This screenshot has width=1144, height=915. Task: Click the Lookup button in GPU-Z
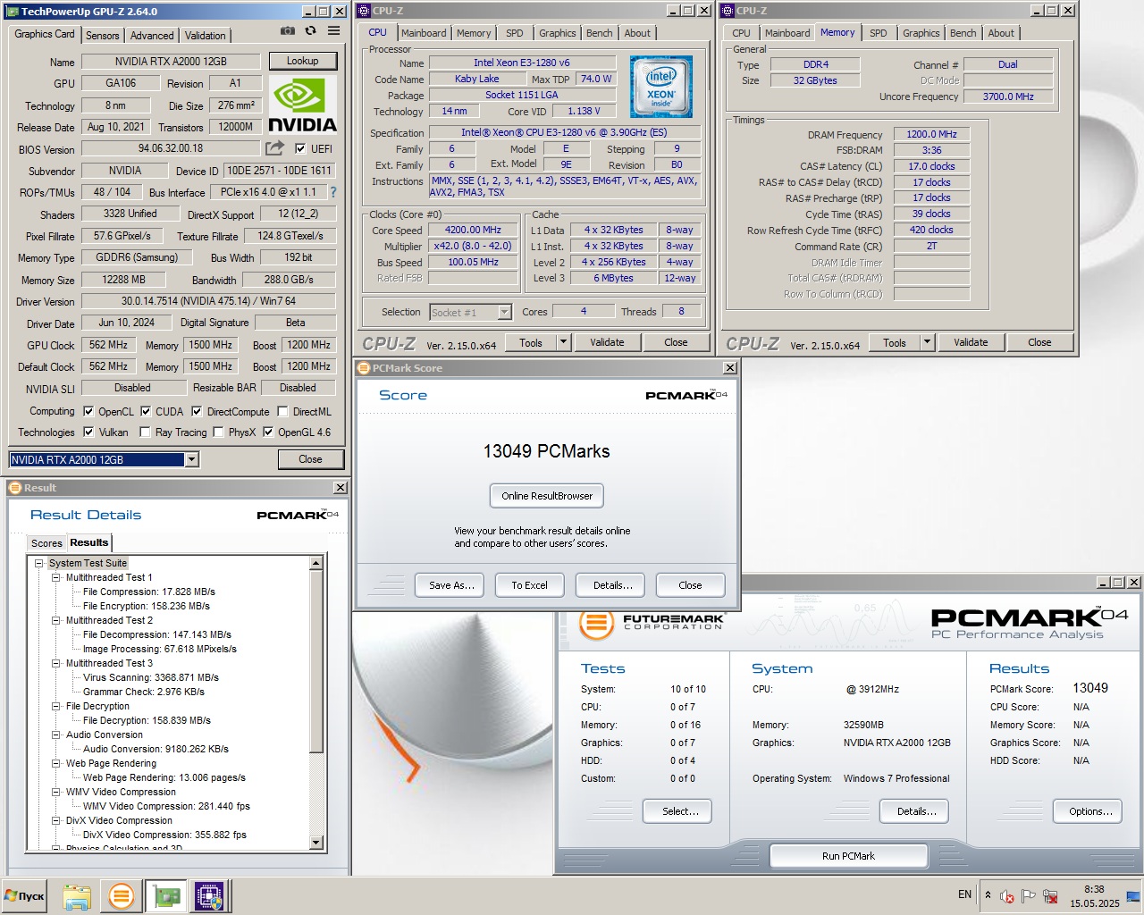(x=302, y=61)
